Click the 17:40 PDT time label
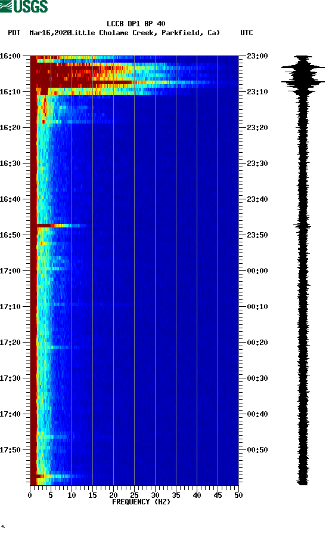This screenshot has height=533, width=329. pyautogui.click(x=10, y=414)
